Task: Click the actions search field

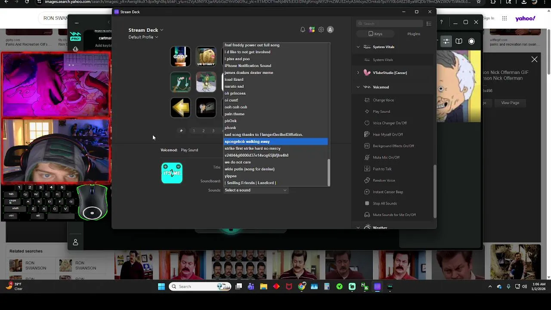Action: click(x=390, y=24)
